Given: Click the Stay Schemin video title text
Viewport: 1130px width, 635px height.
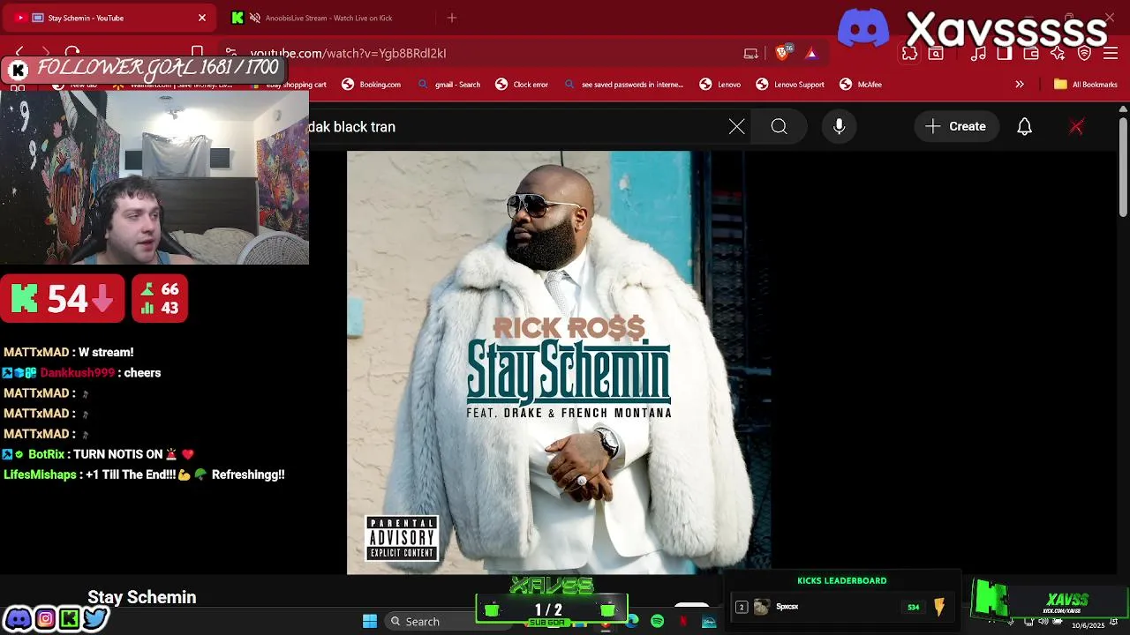Looking at the screenshot, I should tap(142, 597).
